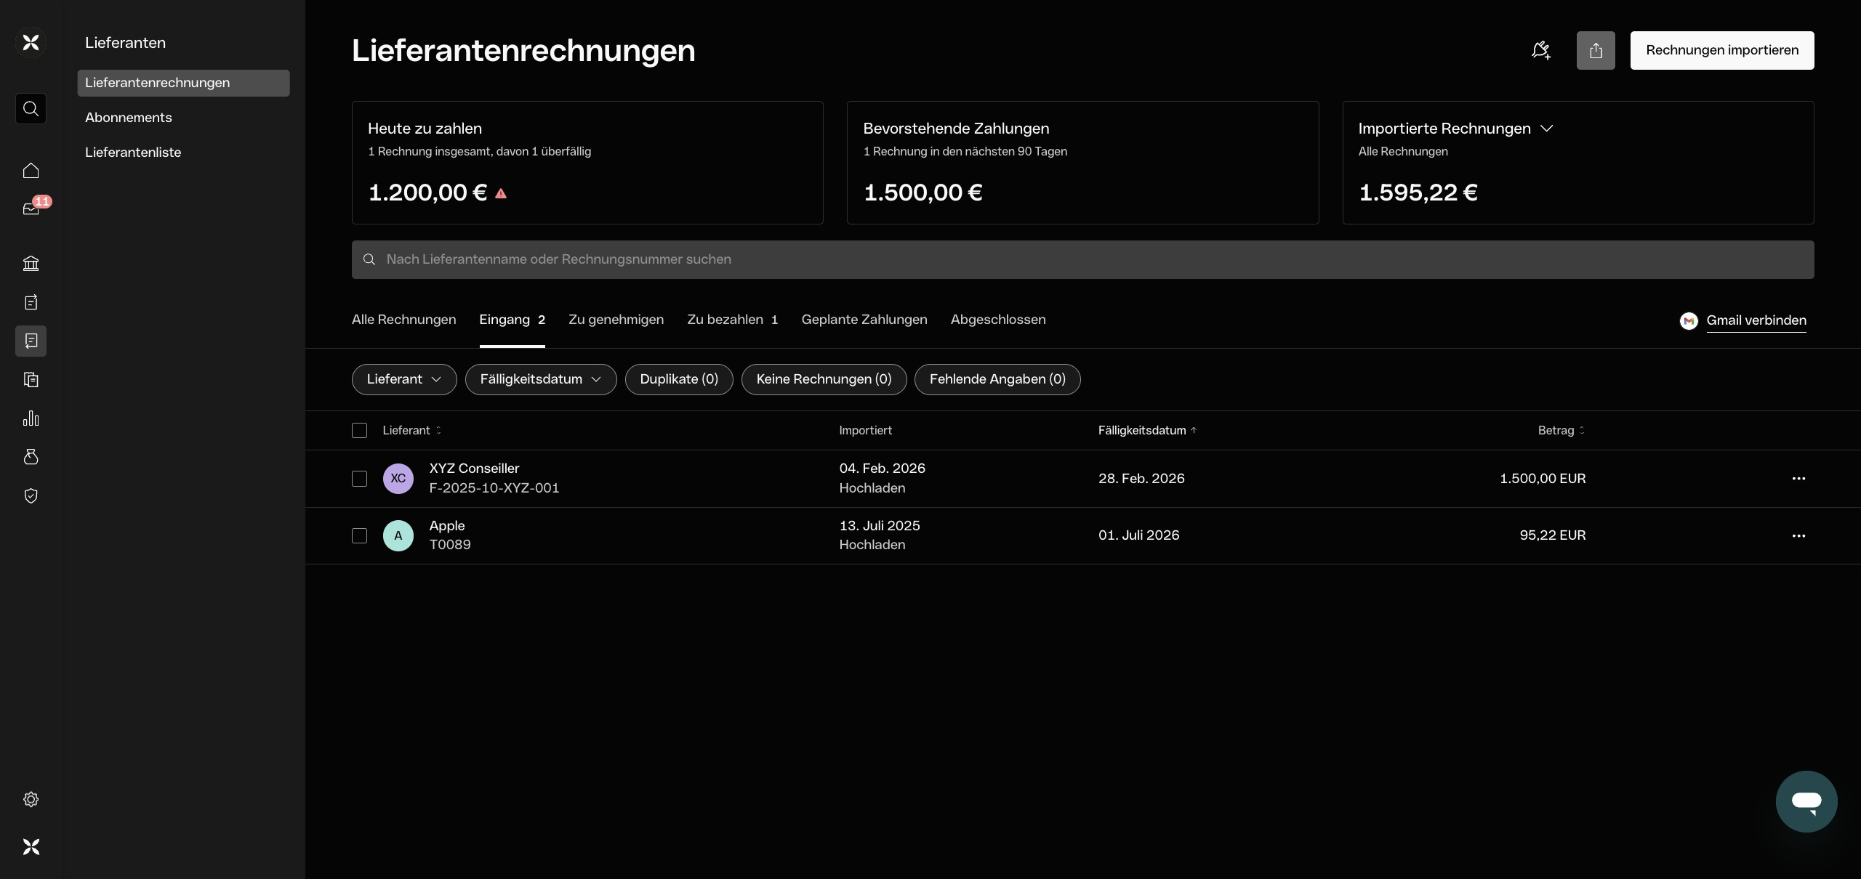Open inbox icon with 11 badge

point(31,209)
